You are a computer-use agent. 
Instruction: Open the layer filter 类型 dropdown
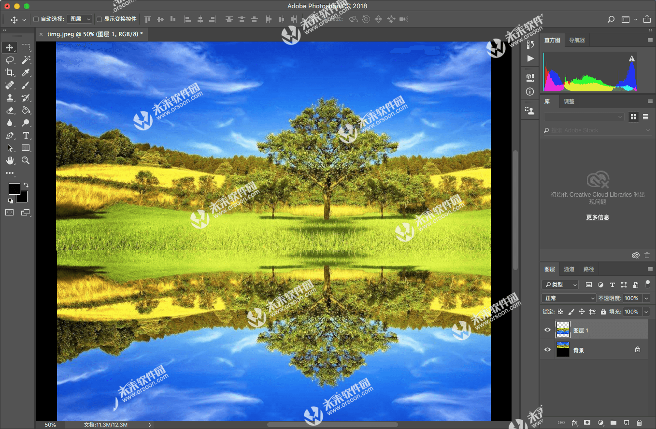[x=560, y=285]
